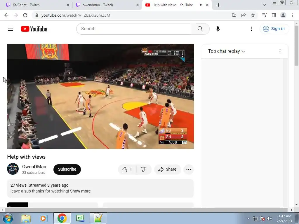This screenshot has height=224, width=299.
Task: Go back in browser history
Action: [x=6, y=15]
